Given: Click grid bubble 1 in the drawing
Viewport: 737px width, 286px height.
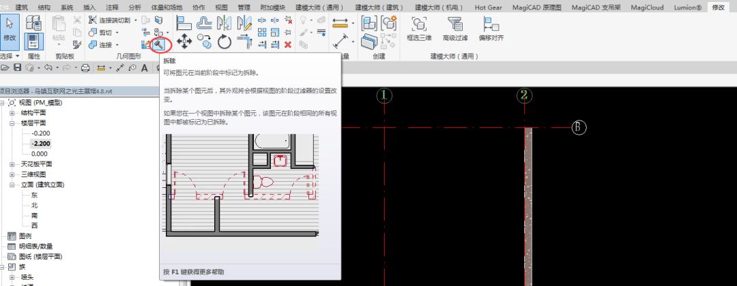Looking at the screenshot, I should pyautogui.click(x=384, y=95).
